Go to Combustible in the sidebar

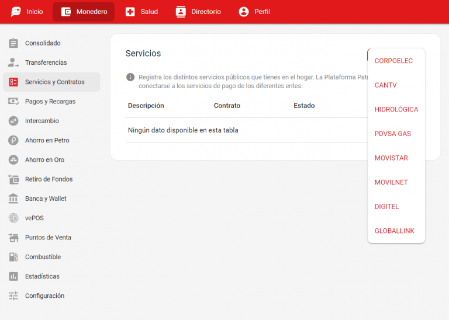(x=51, y=257)
